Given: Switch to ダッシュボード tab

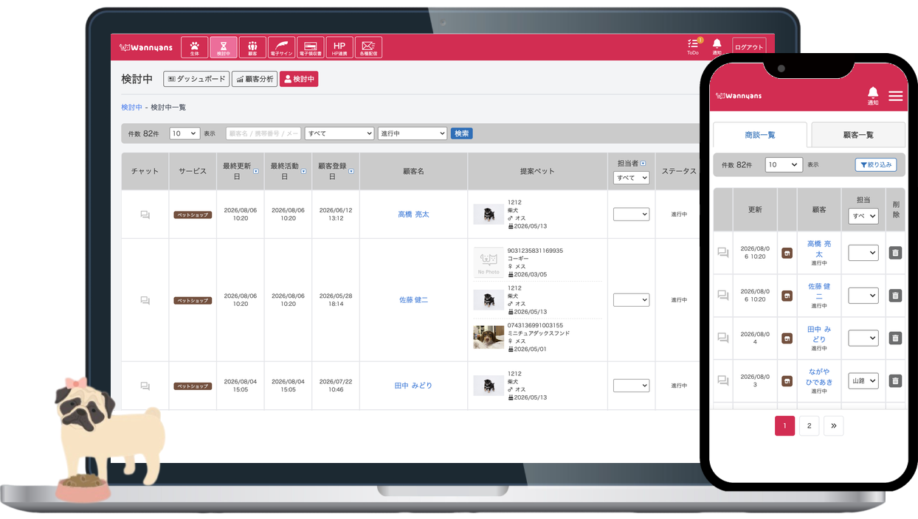Looking at the screenshot, I should [196, 79].
